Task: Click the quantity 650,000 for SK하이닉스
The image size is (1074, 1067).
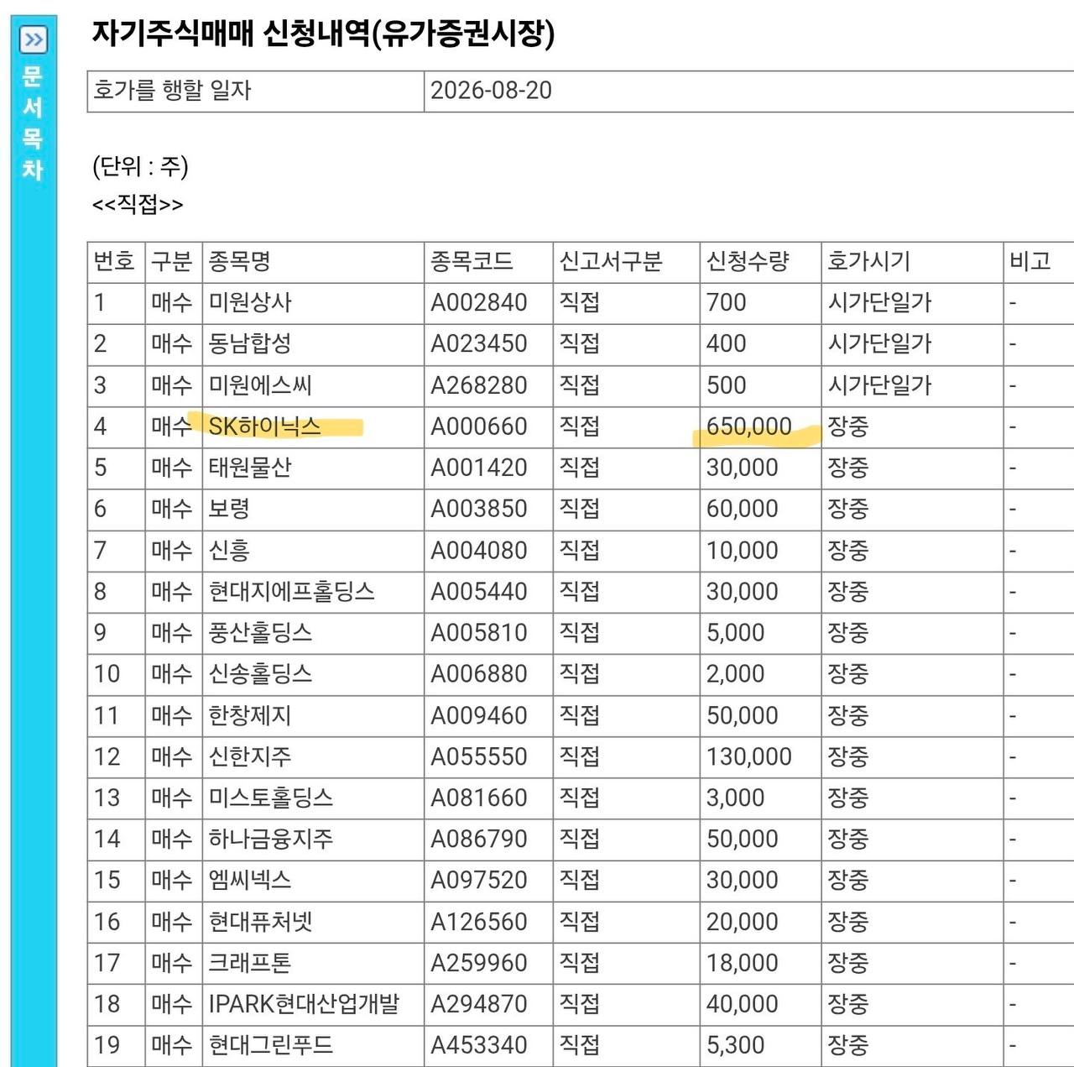Action: [749, 426]
